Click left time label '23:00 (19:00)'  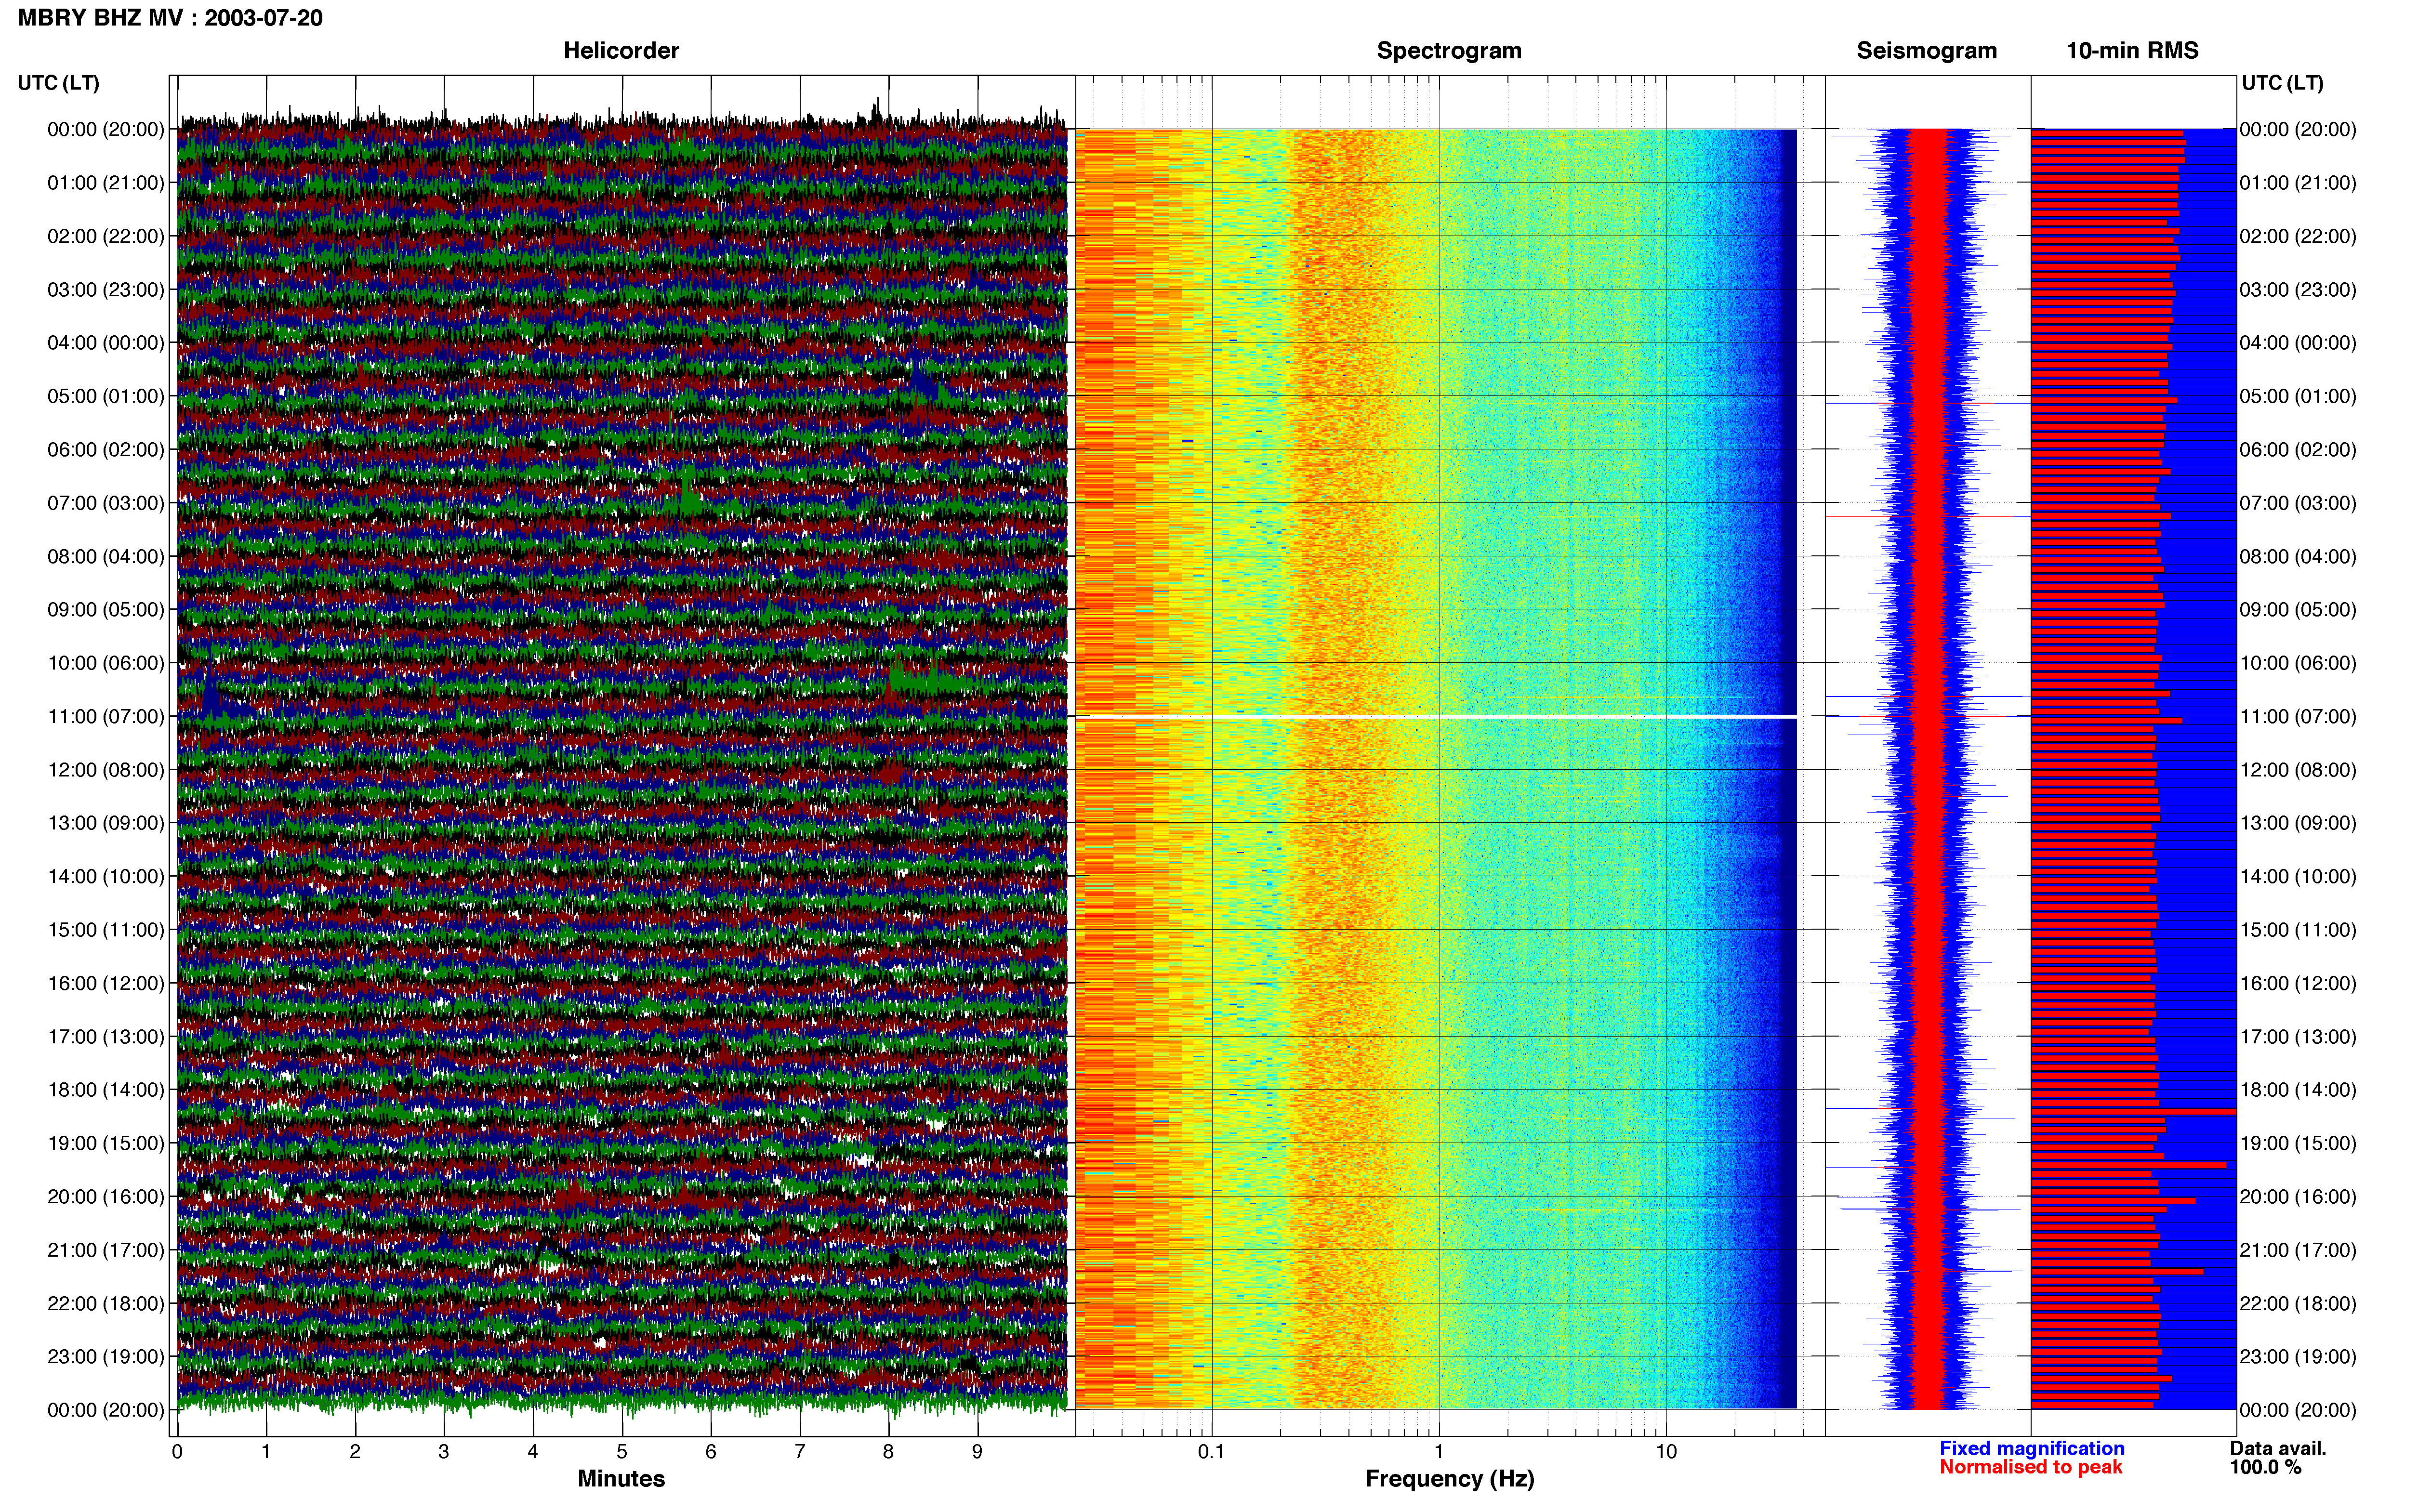click(x=106, y=1357)
